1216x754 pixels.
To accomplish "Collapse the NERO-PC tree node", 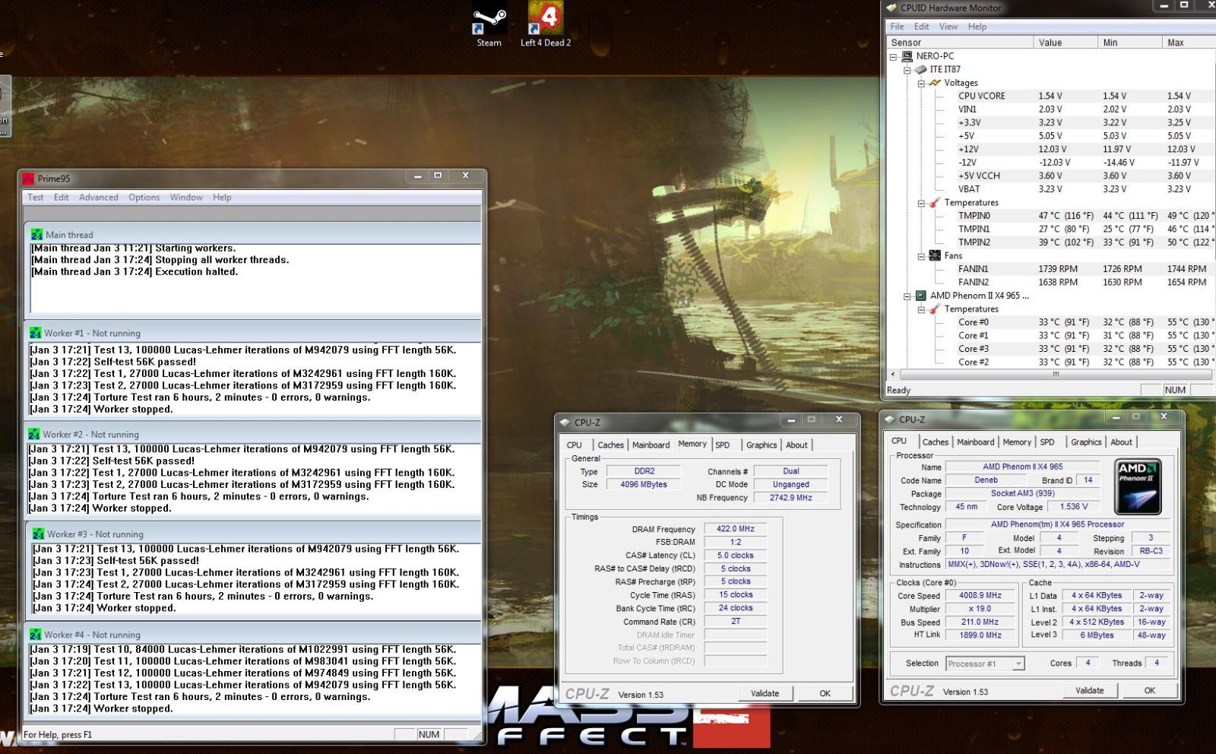I will pyautogui.click(x=894, y=57).
